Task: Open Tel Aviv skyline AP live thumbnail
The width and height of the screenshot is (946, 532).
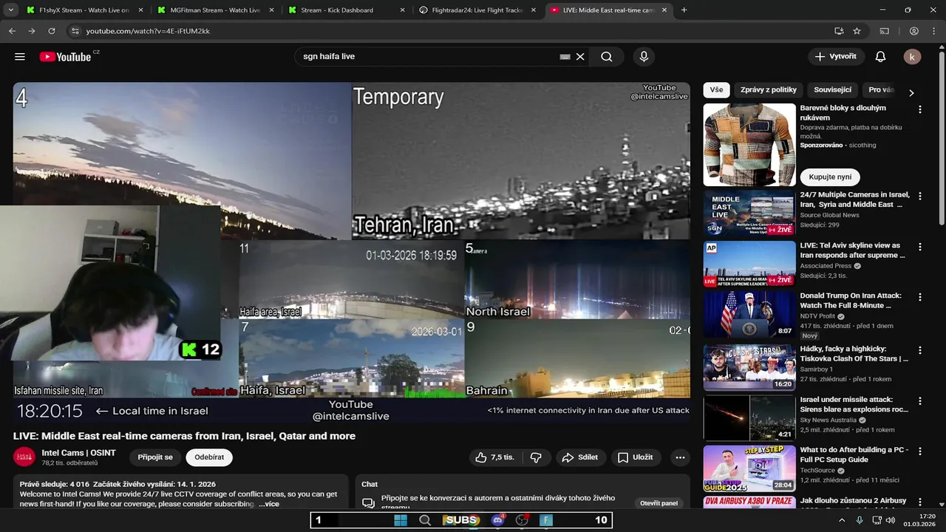Action: (x=749, y=264)
